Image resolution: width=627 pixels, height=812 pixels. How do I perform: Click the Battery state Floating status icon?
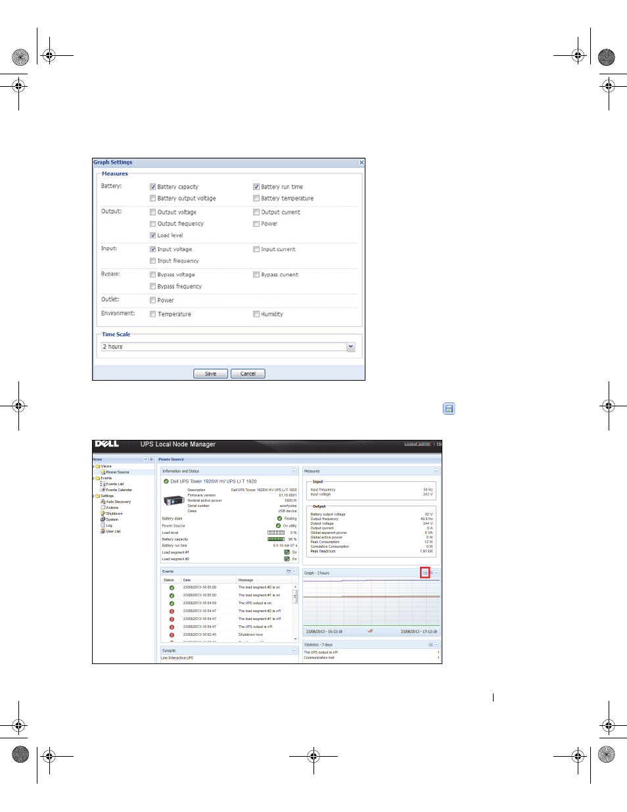279,519
